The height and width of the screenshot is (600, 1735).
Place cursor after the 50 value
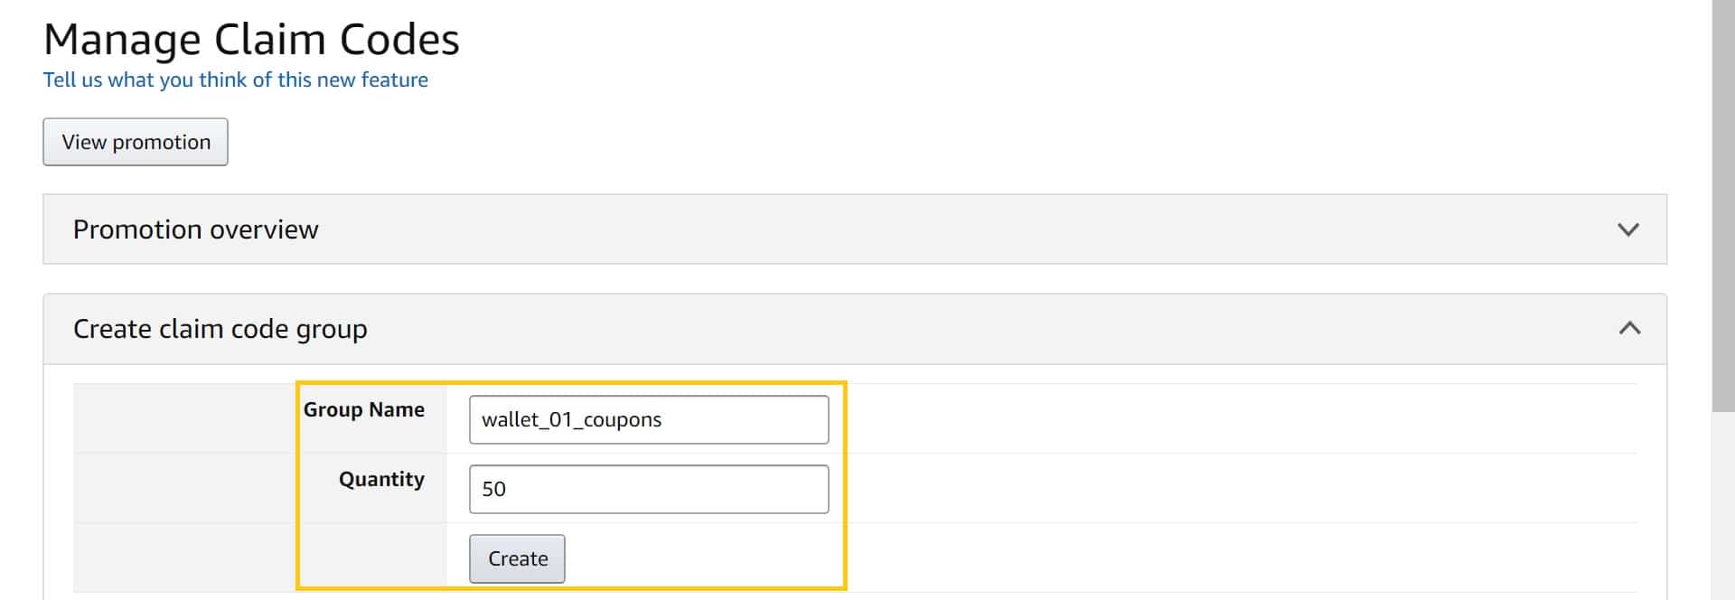click(x=507, y=489)
